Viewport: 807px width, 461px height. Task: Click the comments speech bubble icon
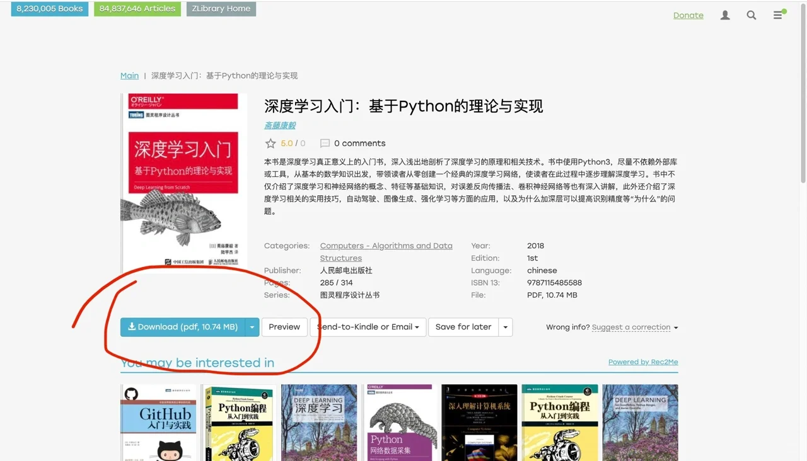325,144
